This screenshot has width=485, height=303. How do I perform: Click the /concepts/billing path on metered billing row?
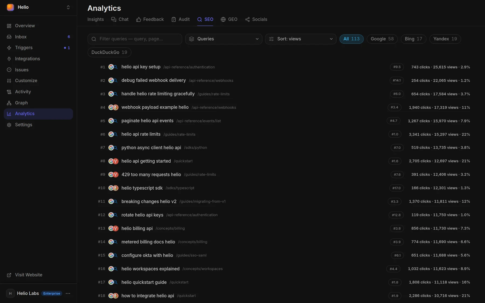[x=193, y=242]
